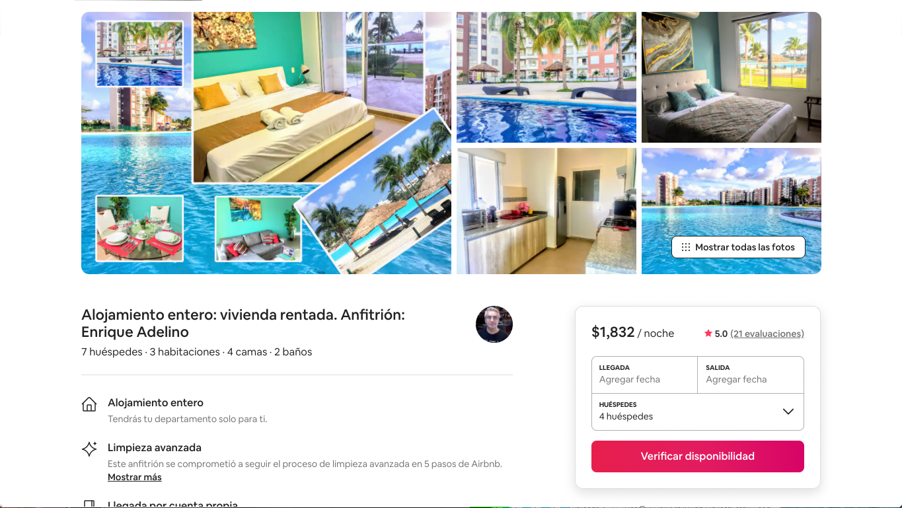Select the Llegada date field
Screen dimensions: 902x508
click(644, 375)
